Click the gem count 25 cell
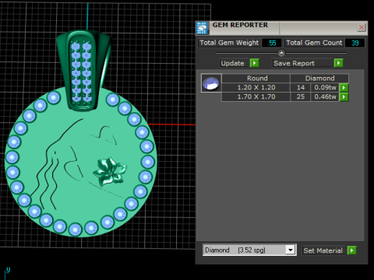This screenshot has height=280, width=374. coord(301,97)
